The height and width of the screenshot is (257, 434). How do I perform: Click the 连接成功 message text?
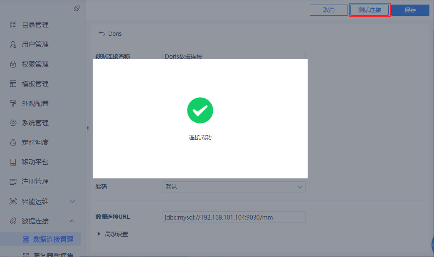click(200, 137)
